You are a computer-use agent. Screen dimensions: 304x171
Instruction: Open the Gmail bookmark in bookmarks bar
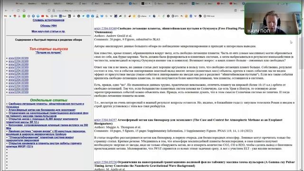tap(5, 16)
